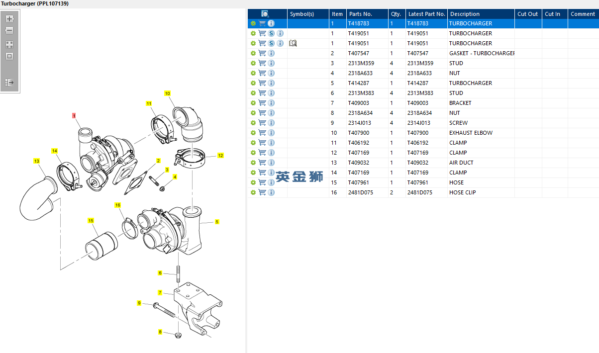Screen dimensions: 599x353
Task: Zoom in on the turbocharger diagram
Action: [9, 19]
